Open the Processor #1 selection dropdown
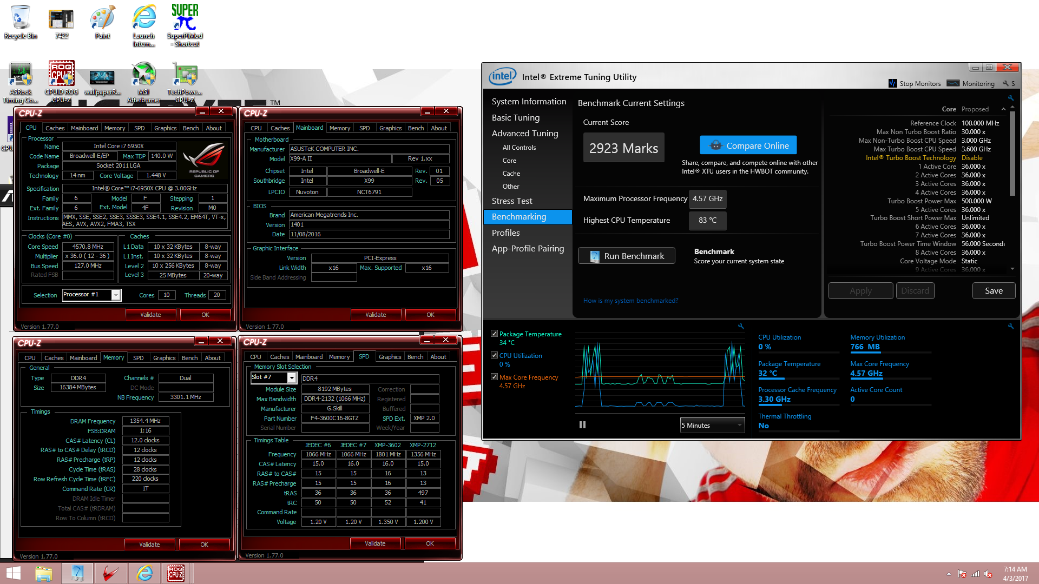1039x584 pixels. click(115, 295)
